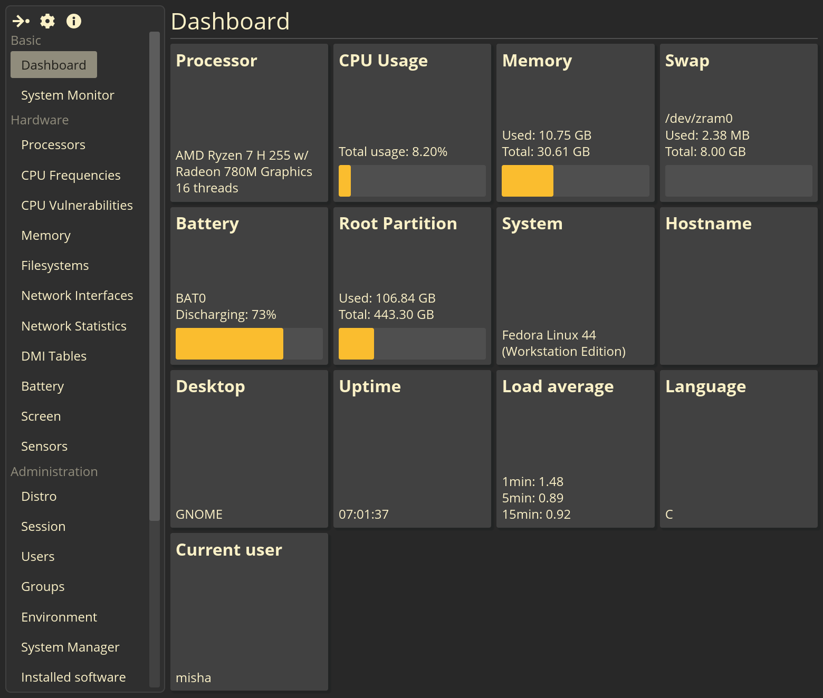Open Users page
823x698 pixels.
click(x=38, y=556)
